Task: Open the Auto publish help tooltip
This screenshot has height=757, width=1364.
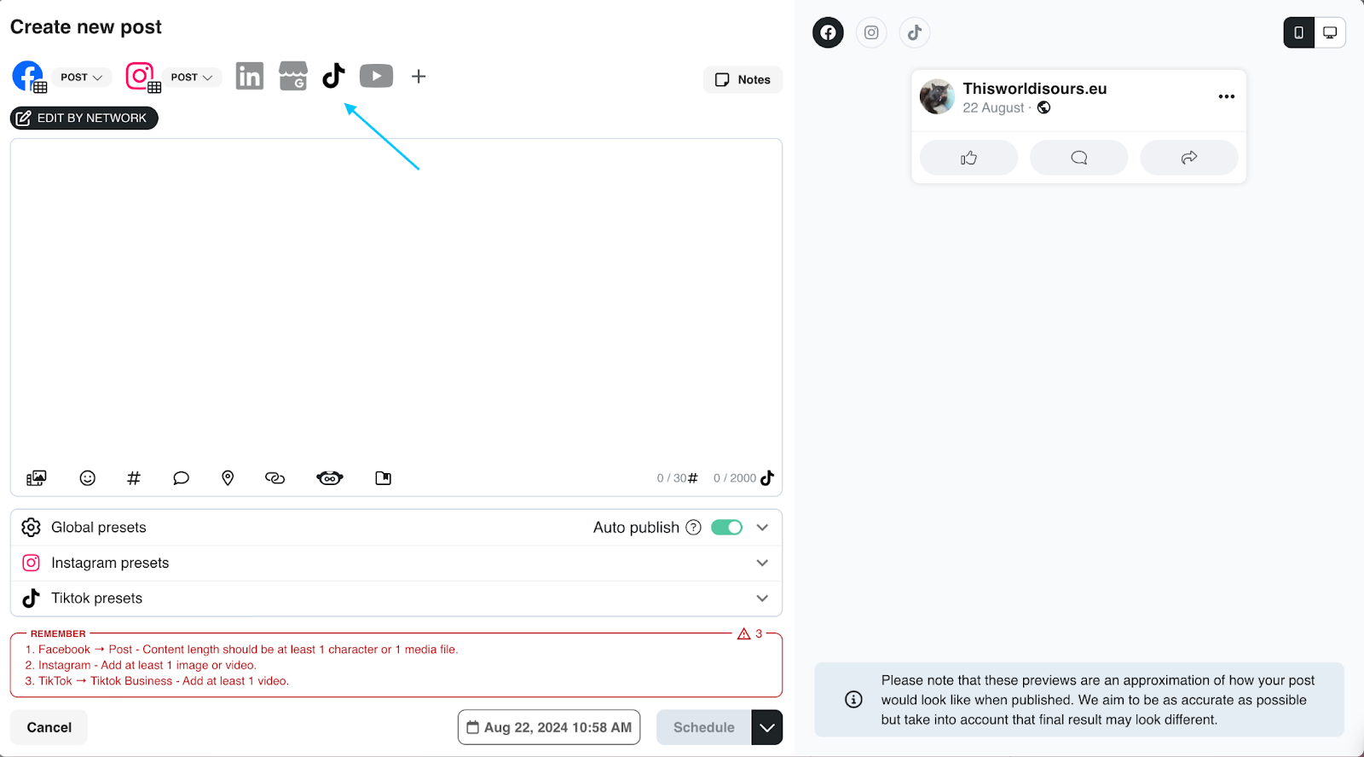Action: (x=694, y=528)
